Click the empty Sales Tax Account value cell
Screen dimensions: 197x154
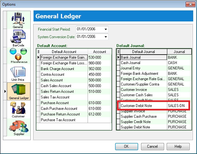click(100, 97)
